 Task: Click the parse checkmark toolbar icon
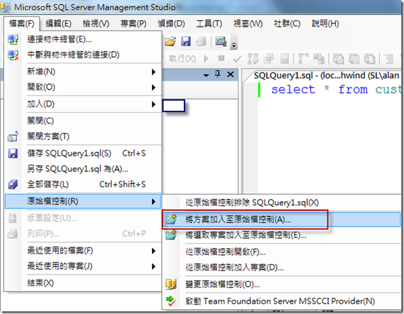(x=237, y=59)
